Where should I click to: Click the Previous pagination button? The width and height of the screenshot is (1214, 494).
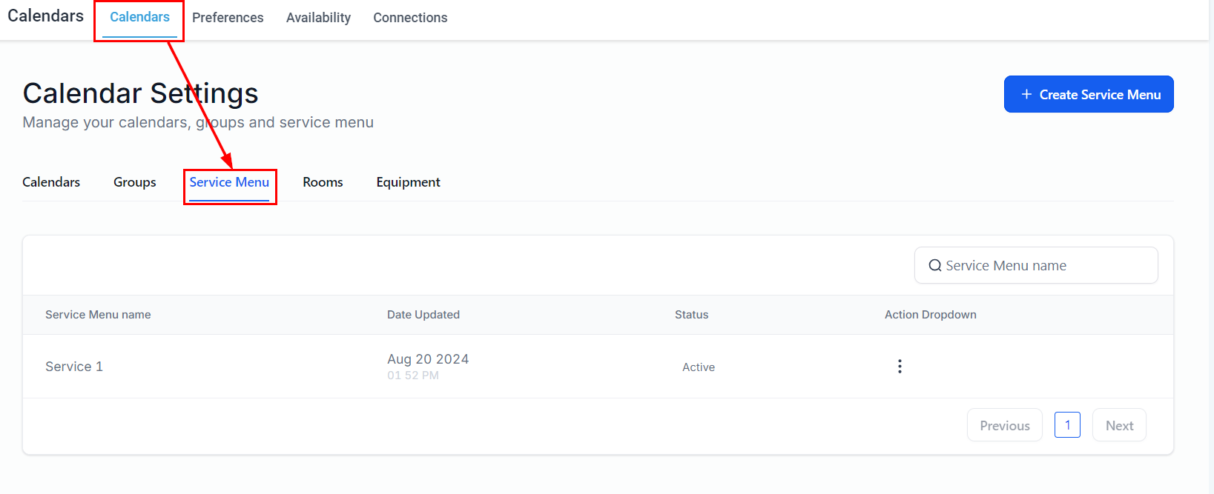1004,426
